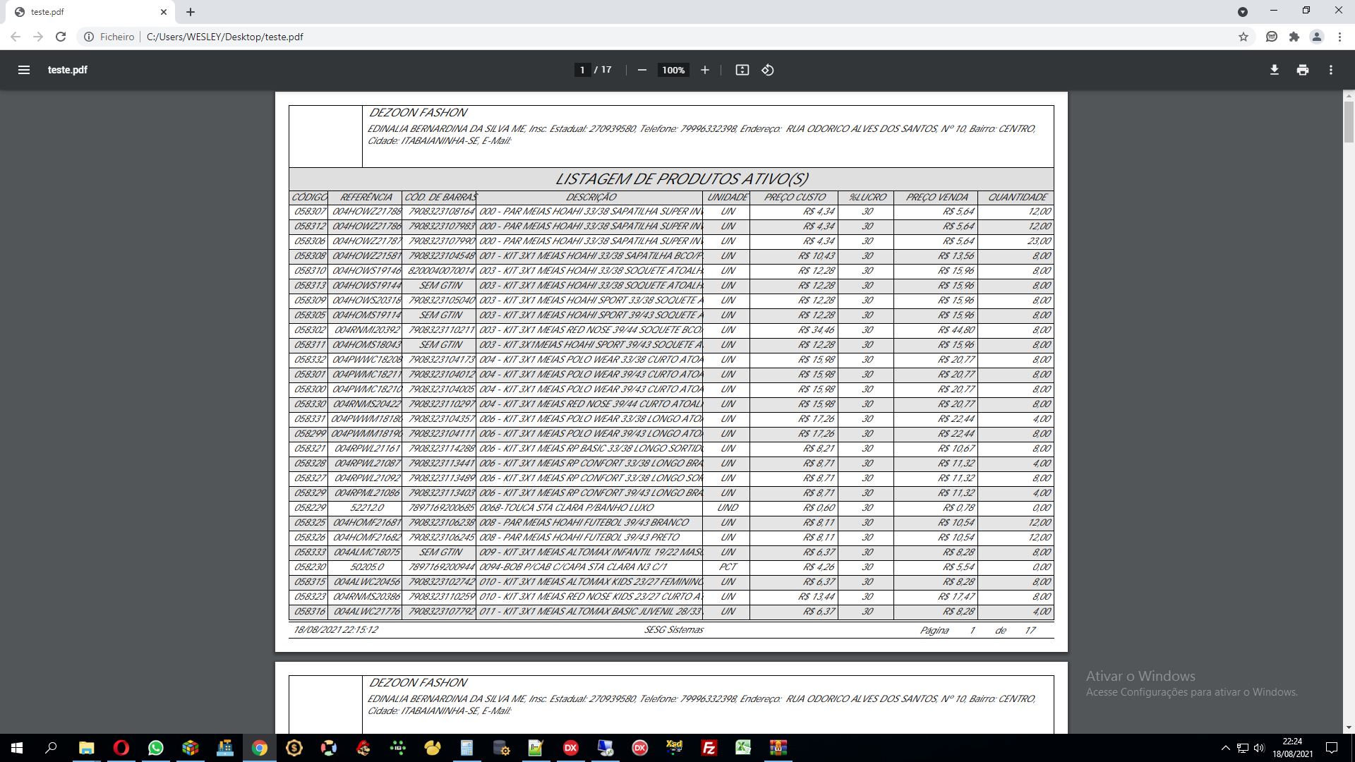Open the Chrome three-dot menu

[1339, 37]
